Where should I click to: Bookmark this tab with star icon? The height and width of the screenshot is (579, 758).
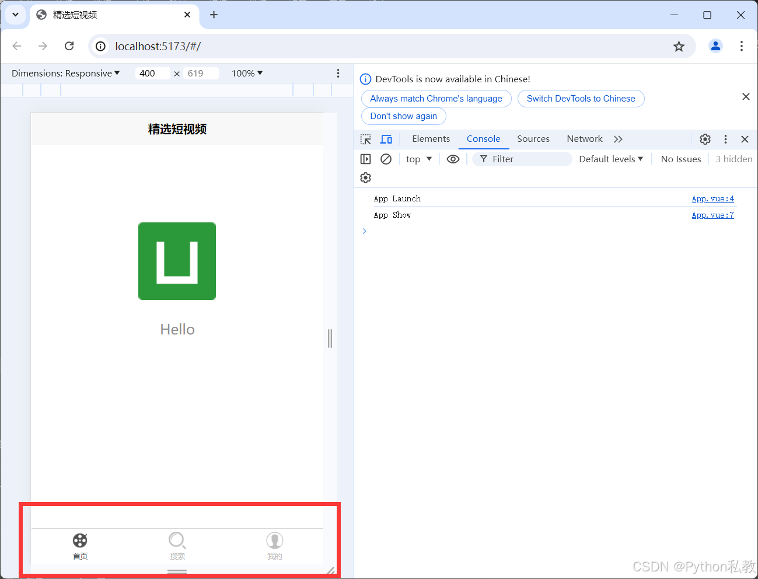pyautogui.click(x=679, y=46)
